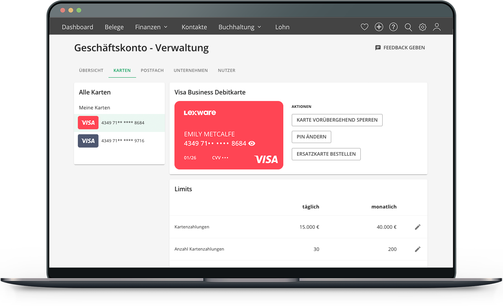The height and width of the screenshot is (306, 503).
Task: Expand the Buchhaltung dropdown menu
Action: click(240, 27)
